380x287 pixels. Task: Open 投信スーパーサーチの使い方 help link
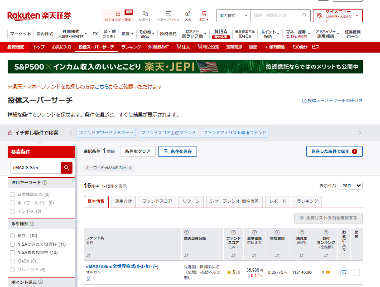[332, 101]
